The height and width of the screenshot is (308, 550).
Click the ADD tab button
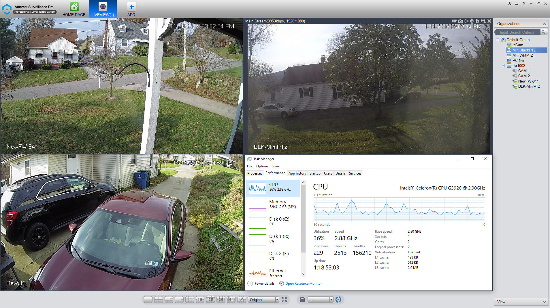131,9
